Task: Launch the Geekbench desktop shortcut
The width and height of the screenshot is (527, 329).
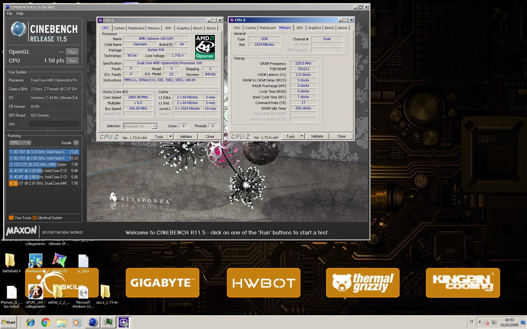Action: point(35,260)
